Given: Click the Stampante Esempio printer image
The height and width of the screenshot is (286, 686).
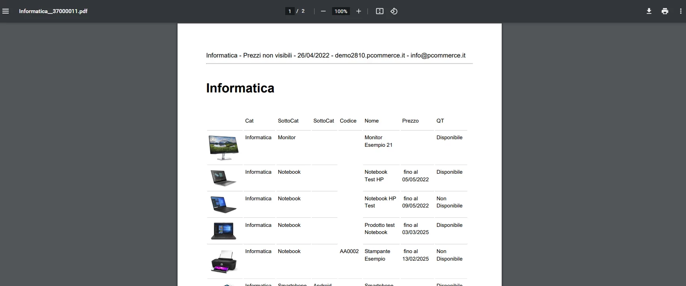Looking at the screenshot, I should click(x=224, y=261).
